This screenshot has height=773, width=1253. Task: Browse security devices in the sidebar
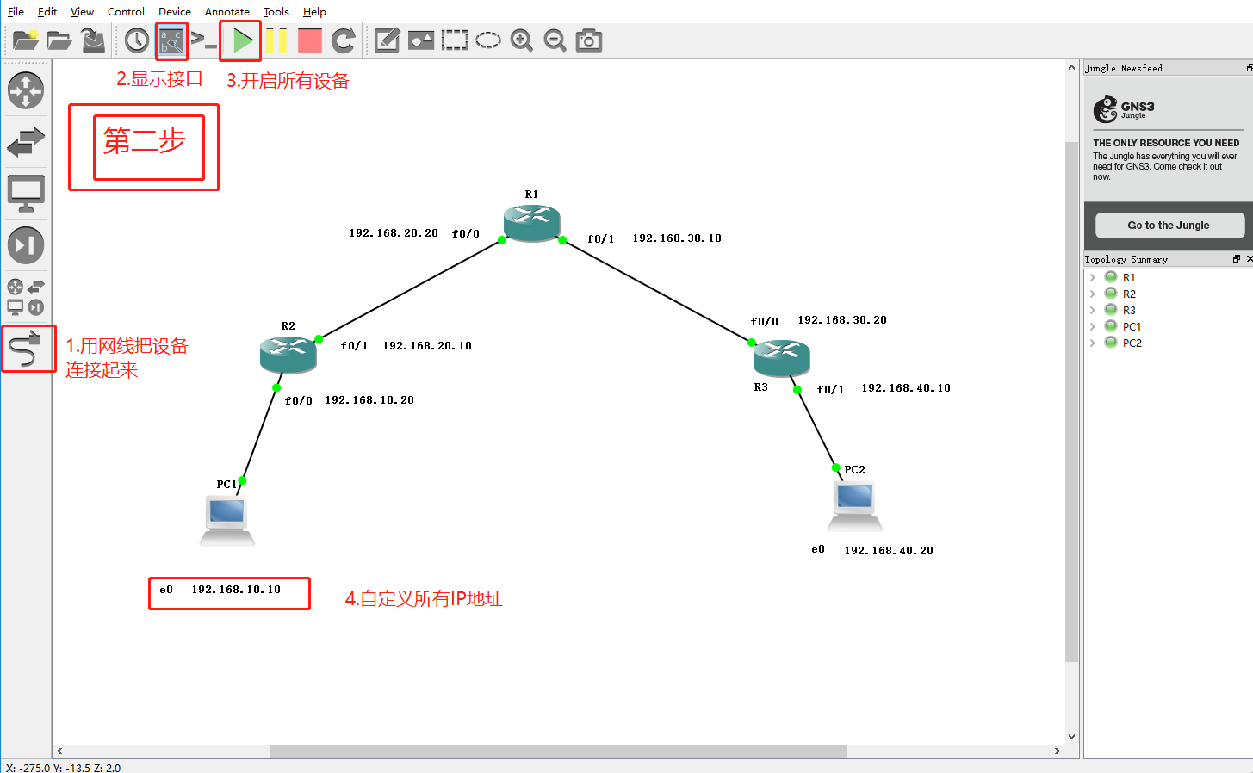[26, 245]
